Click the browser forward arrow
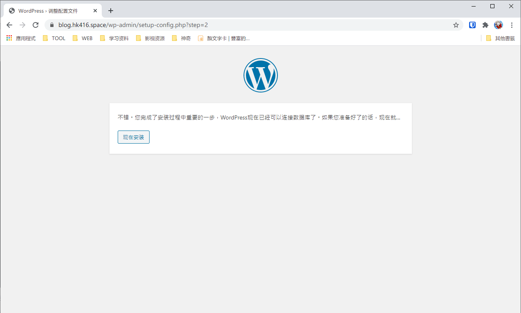Image resolution: width=521 pixels, height=313 pixels. tap(22, 25)
